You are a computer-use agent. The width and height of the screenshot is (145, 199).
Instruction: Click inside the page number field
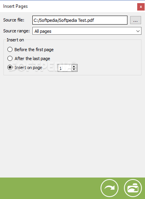coord(65,68)
